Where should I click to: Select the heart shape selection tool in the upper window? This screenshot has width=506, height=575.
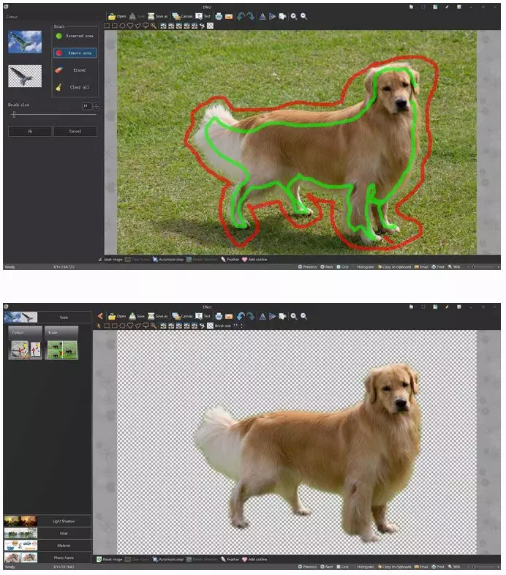click(x=130, y=26)
